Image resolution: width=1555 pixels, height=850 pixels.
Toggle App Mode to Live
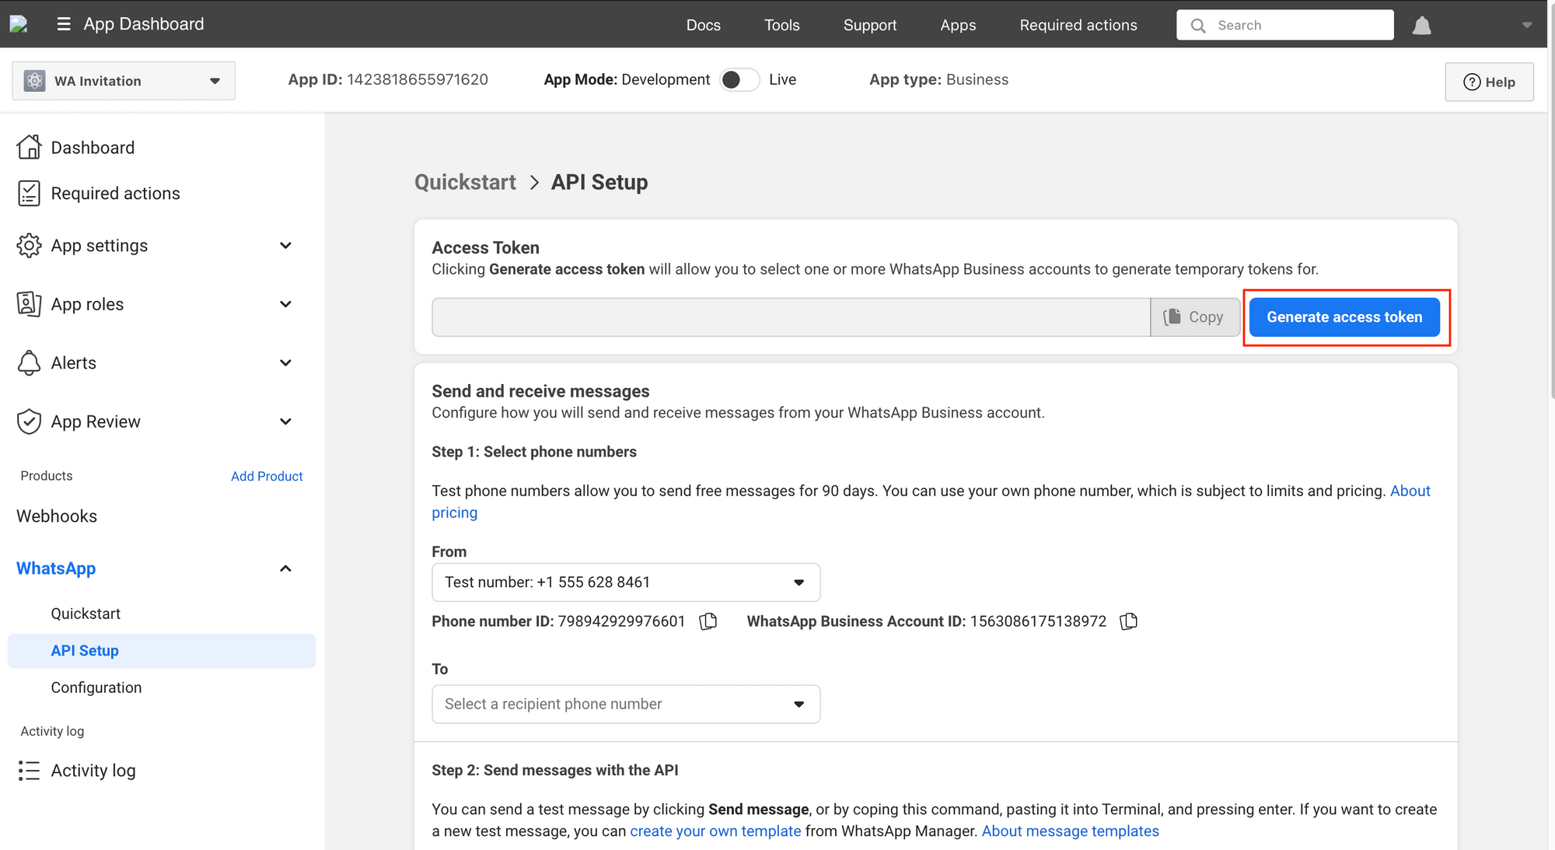tap(739, 80)
